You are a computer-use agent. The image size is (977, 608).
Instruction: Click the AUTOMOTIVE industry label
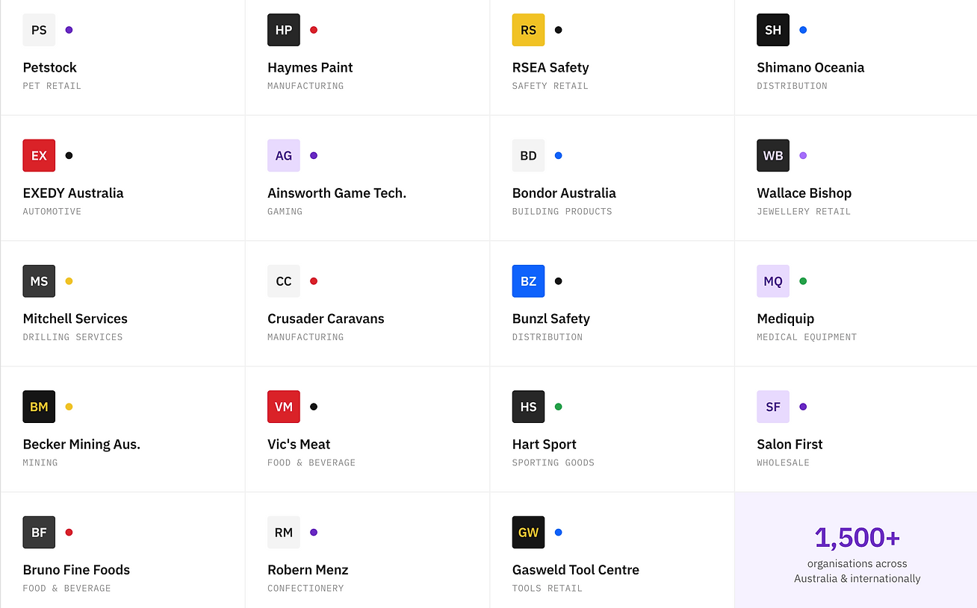click(x=52, y=211)
